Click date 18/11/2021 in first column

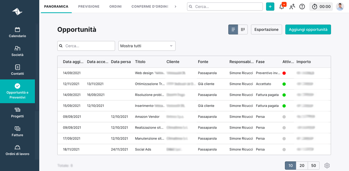[x=71, y=149]
